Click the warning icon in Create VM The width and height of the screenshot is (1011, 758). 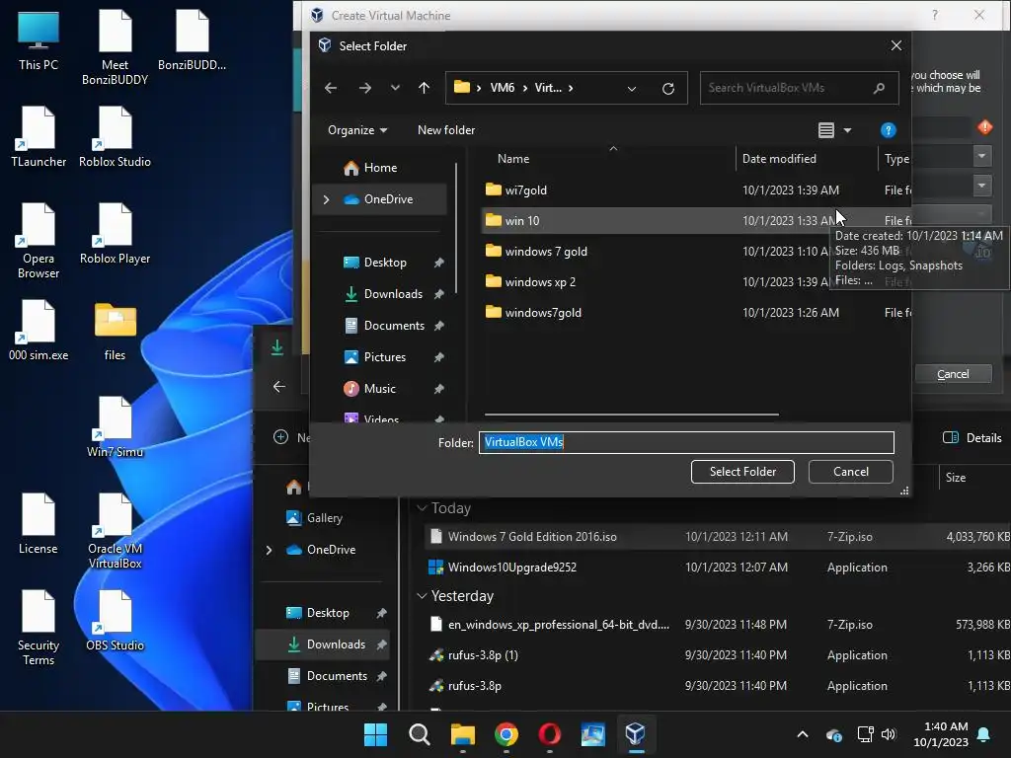pos(984,127)
